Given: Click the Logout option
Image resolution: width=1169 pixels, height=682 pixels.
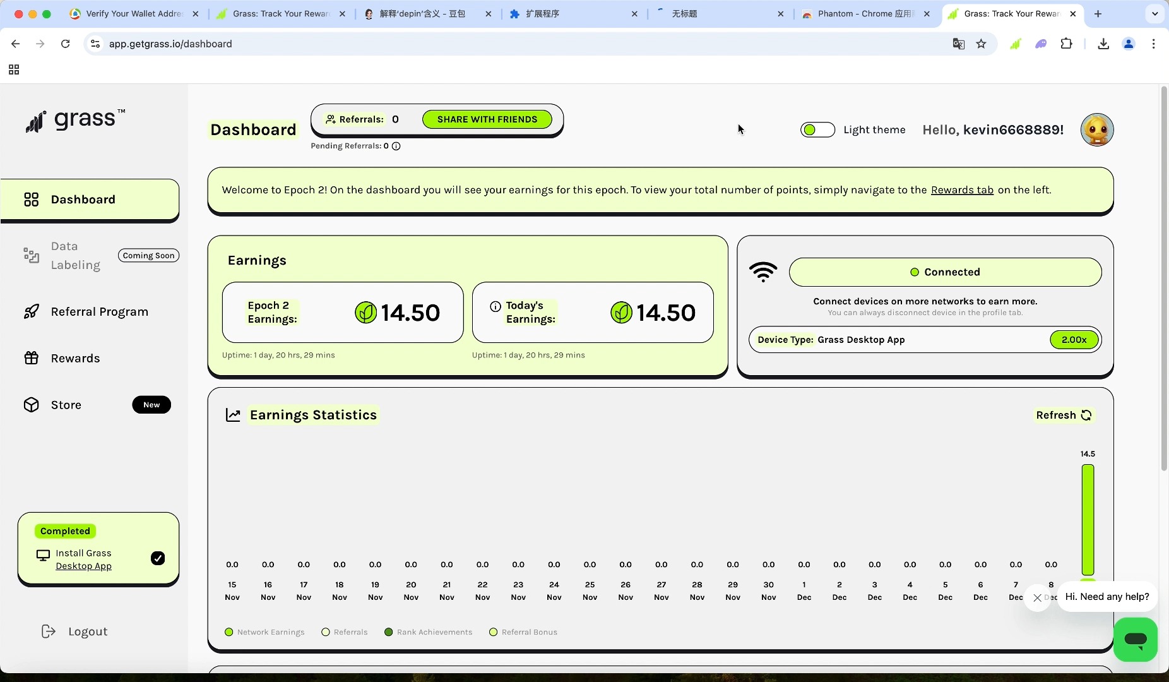Looking at the screenshot, I should pyautogui.click(x=74, y=631).
